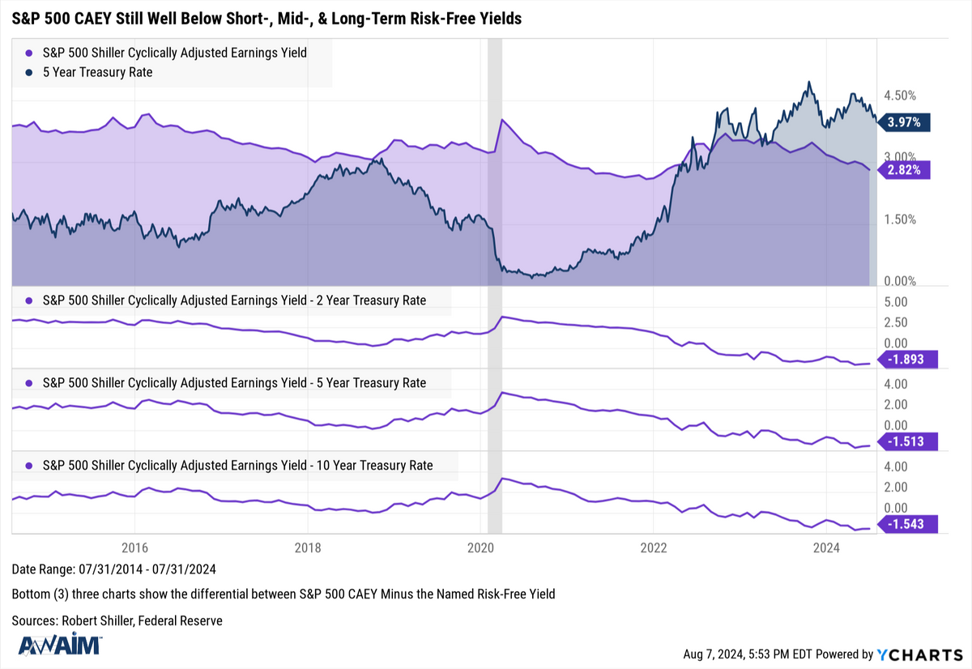The image size is (972, 669).
Task: Click the gray 2020 recession band in the top chart
Action: pos(495,202)
